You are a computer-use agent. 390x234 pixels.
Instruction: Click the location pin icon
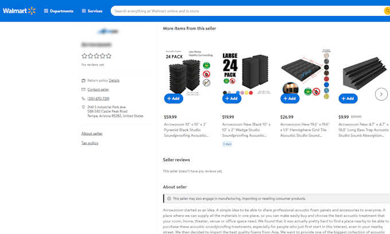[83, 107]
